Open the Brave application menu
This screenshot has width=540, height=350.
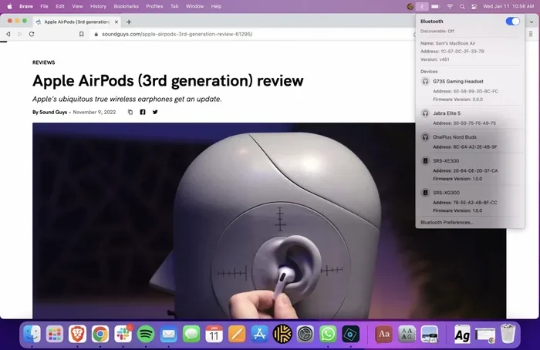(x=26, y=6)
